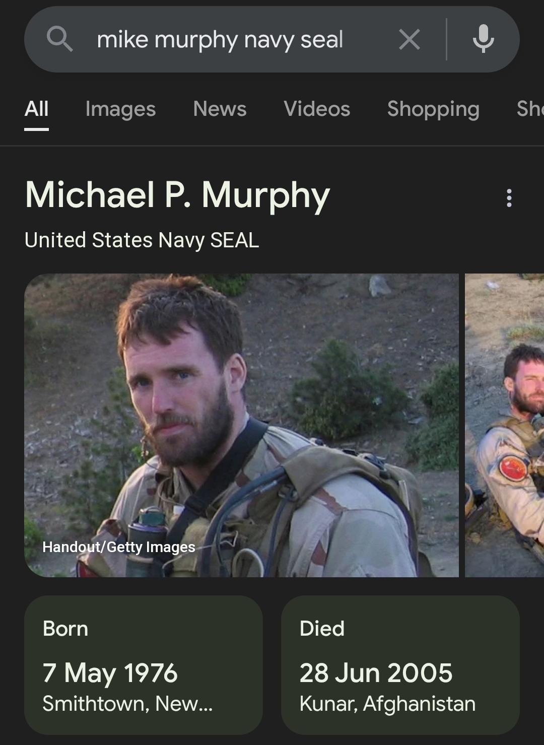Open the Born info card
This screenshot has width=544, height=745.
coord(144,665)
